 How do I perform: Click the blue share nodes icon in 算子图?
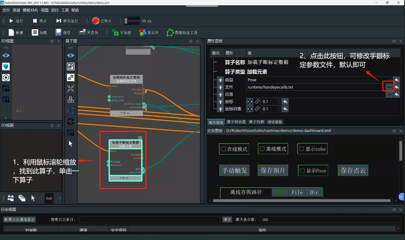tap(70, 111)
